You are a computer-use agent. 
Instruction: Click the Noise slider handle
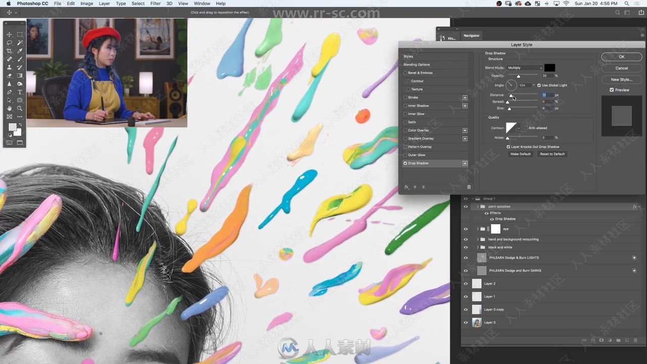click(x=507, y=138)
